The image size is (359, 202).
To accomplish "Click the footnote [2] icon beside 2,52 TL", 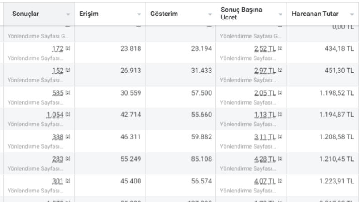I will pos(280,48).
